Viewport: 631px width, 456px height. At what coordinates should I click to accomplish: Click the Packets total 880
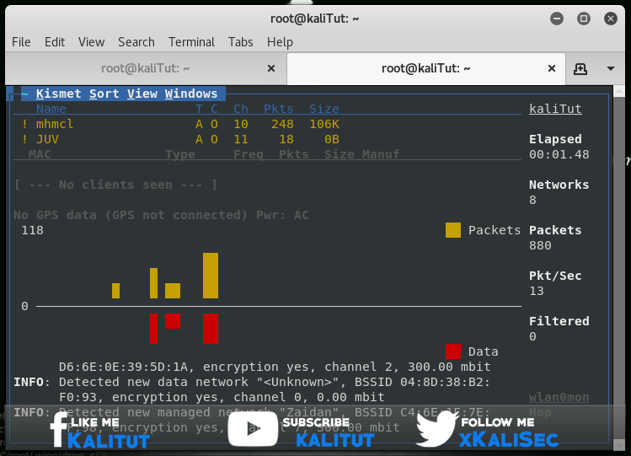[x=540, y=245]
